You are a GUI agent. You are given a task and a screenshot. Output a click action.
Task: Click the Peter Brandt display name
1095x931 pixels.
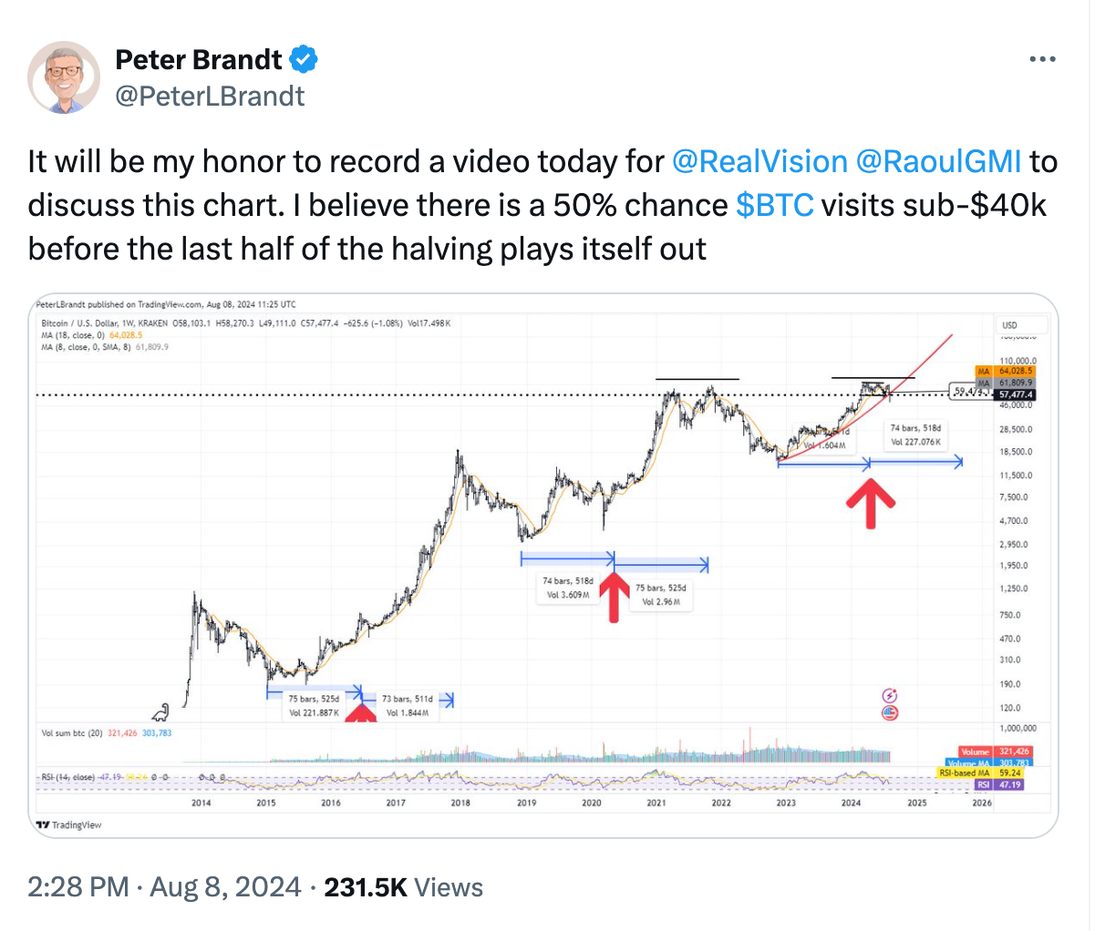click(x=199, y=60)
